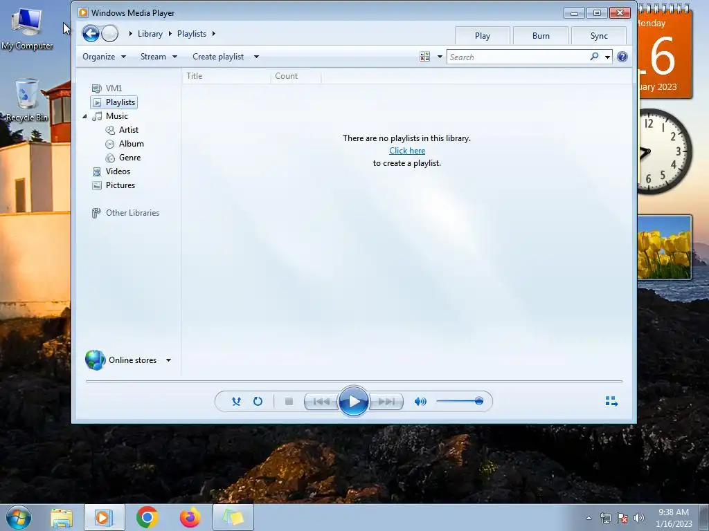Screen dimensions: 709x531
Task: Click Playlists in the breadcrumb
Action: click(192, 34)
